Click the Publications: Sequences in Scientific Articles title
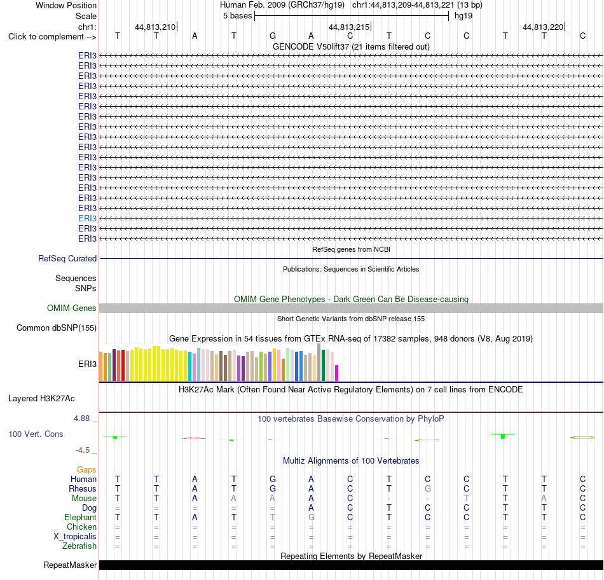 tap(351, 269)
